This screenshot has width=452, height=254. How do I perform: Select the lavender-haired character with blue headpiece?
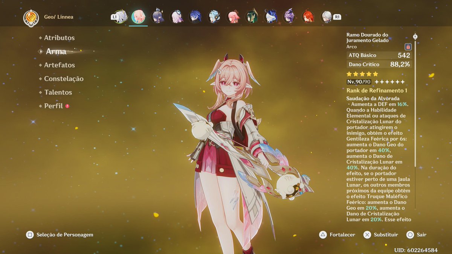tap(177, 17)
